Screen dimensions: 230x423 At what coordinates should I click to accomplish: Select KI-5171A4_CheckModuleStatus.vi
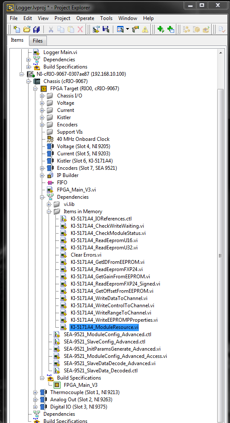point(108,233)
